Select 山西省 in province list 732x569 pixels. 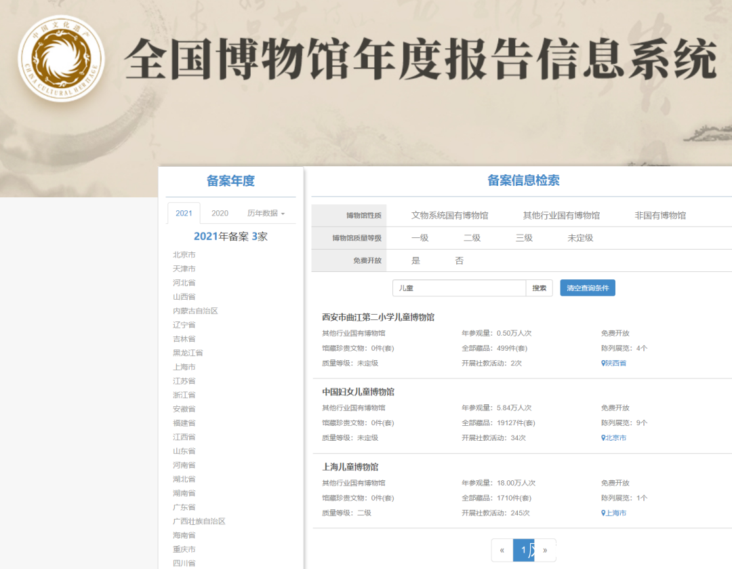click(x=184, y=296)
